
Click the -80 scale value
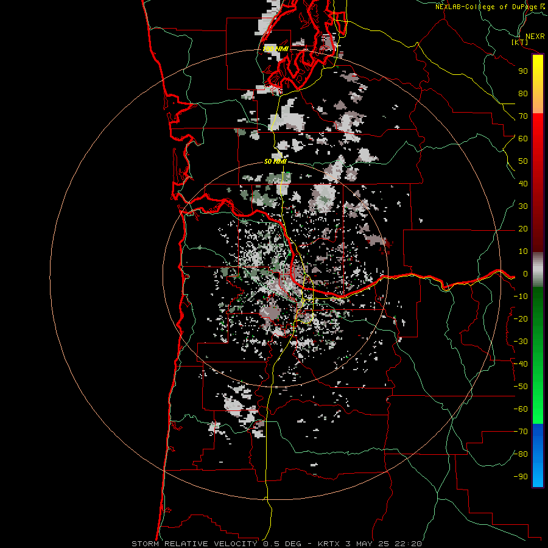click(x=521, y=454)
